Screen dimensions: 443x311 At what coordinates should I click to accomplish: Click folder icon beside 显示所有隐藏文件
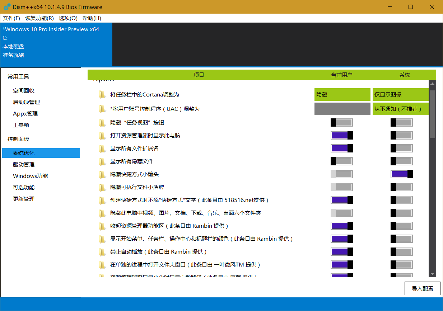(x=102, y=161)
